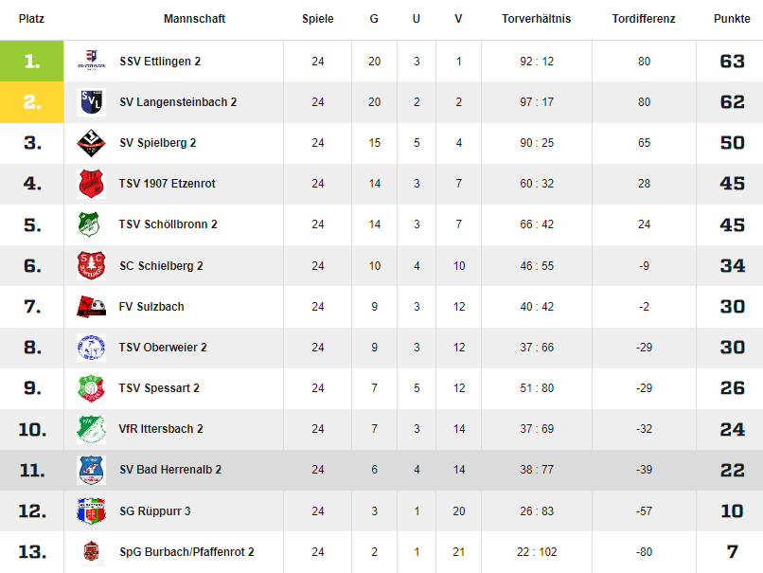Click the SSV Ettlingen 2 club logo
Image resolution: width=763 pixels, height=573 pixels.
tap(91, 62)
